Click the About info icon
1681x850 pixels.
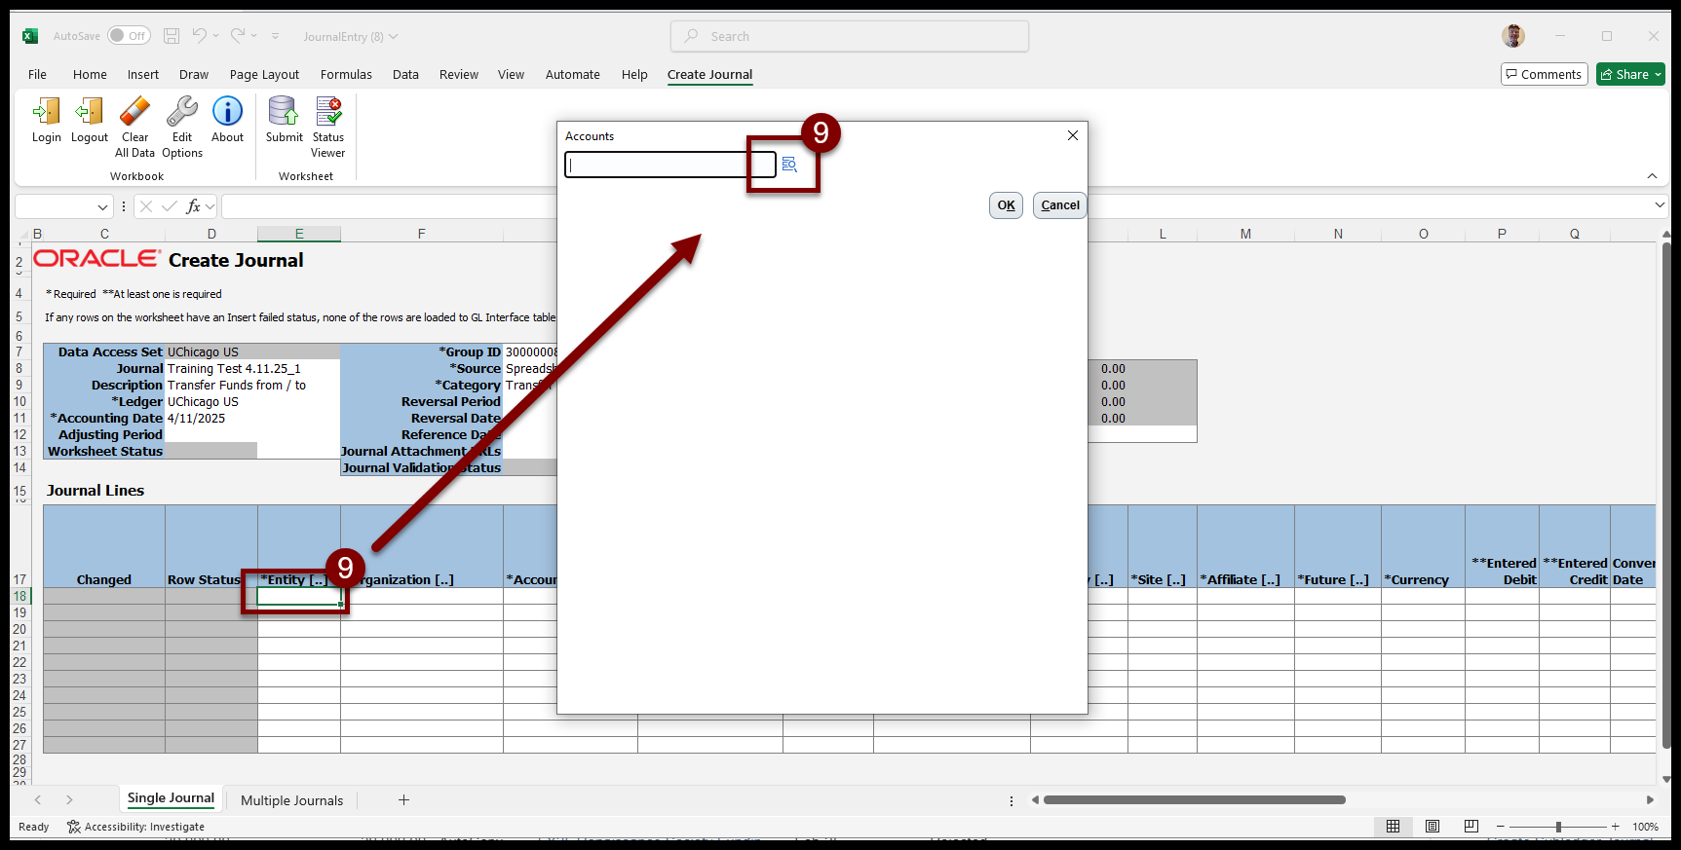coord(227,112)
